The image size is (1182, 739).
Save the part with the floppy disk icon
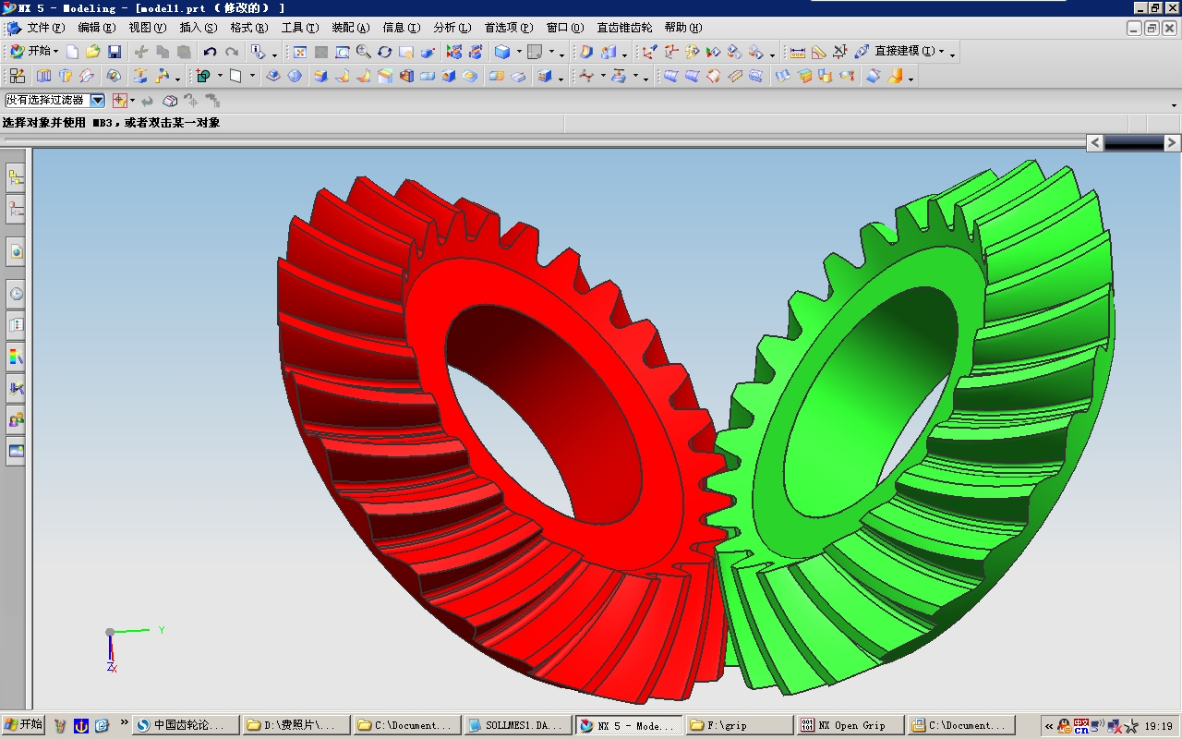pyautogui.click(x=115, y=52)
